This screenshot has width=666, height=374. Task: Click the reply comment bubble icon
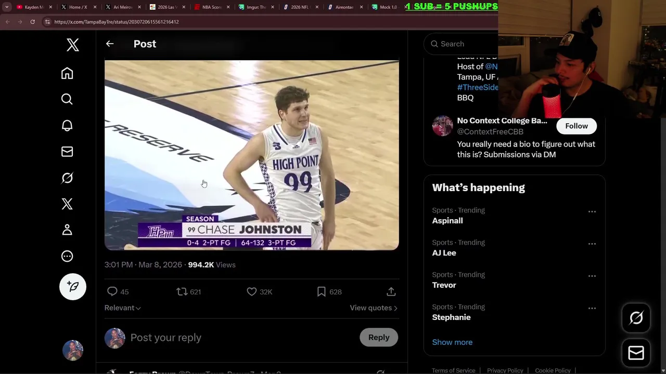click(x=112, y=292)
